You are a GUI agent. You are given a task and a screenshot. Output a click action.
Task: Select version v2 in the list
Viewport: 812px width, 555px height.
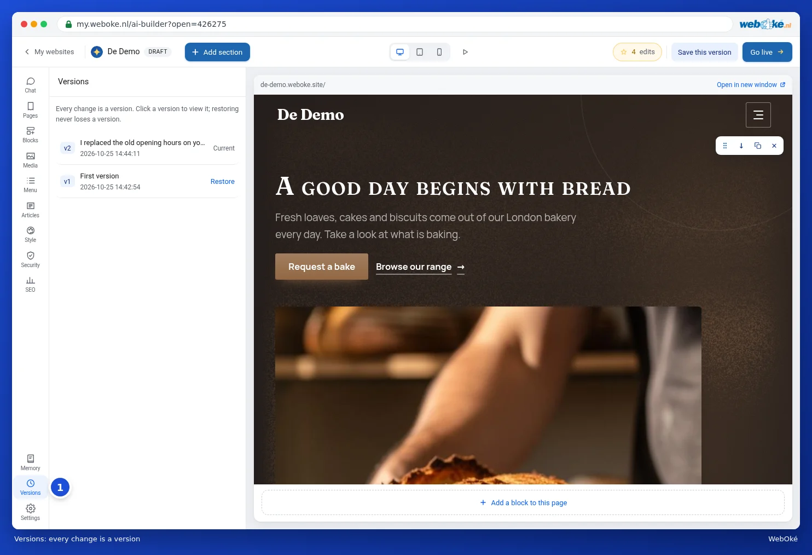[148, 148]
